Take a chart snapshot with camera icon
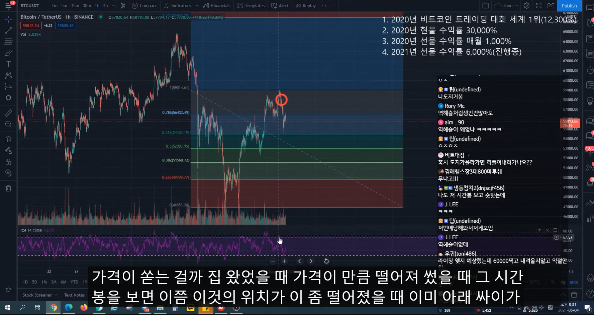594x315 pixels. 551,6
